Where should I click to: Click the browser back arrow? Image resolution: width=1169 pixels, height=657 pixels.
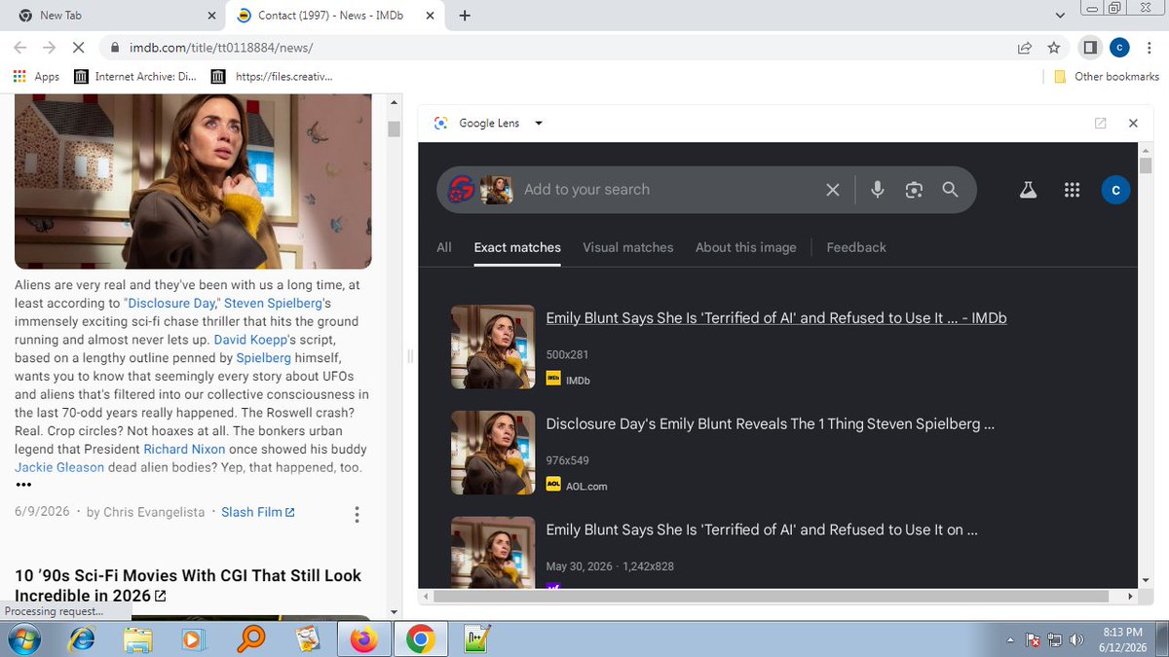pos(21,47)
